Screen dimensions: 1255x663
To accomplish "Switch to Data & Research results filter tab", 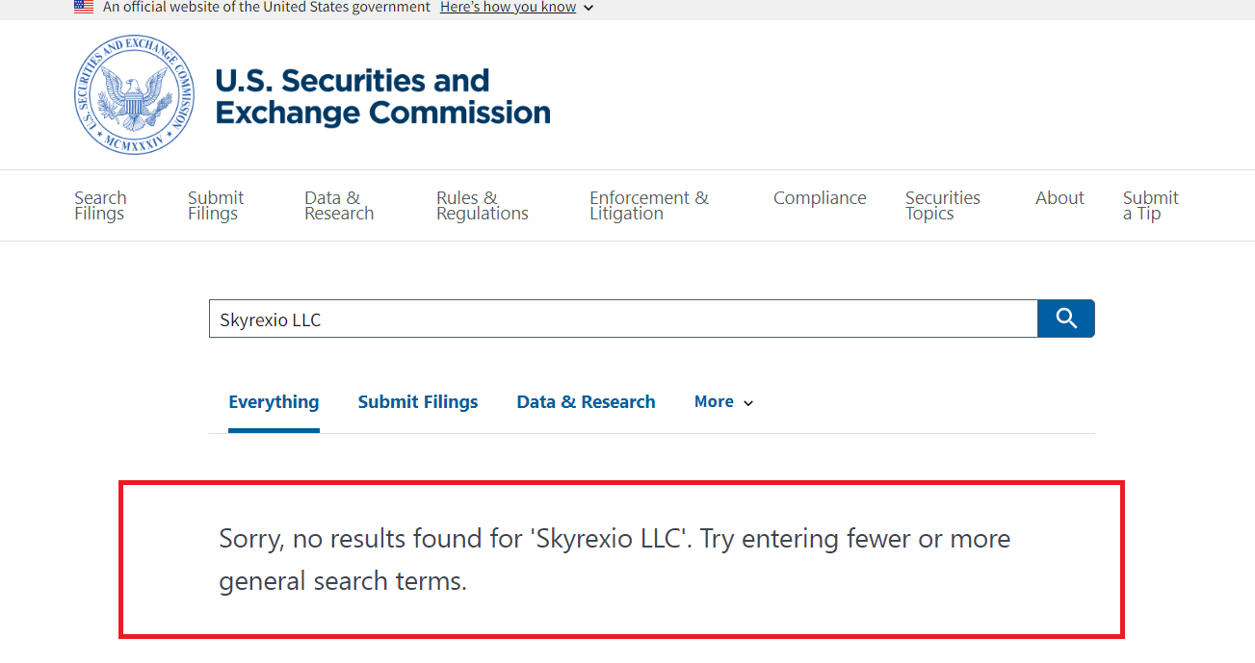I will coord(586,402).
